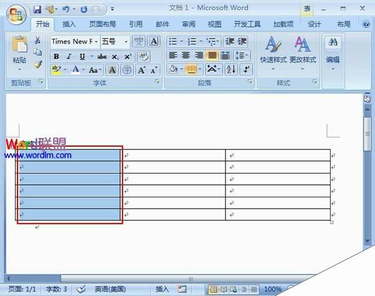Toggle 插入 overtype mode in status bar
375x296 pixels.
coord(162,289)
